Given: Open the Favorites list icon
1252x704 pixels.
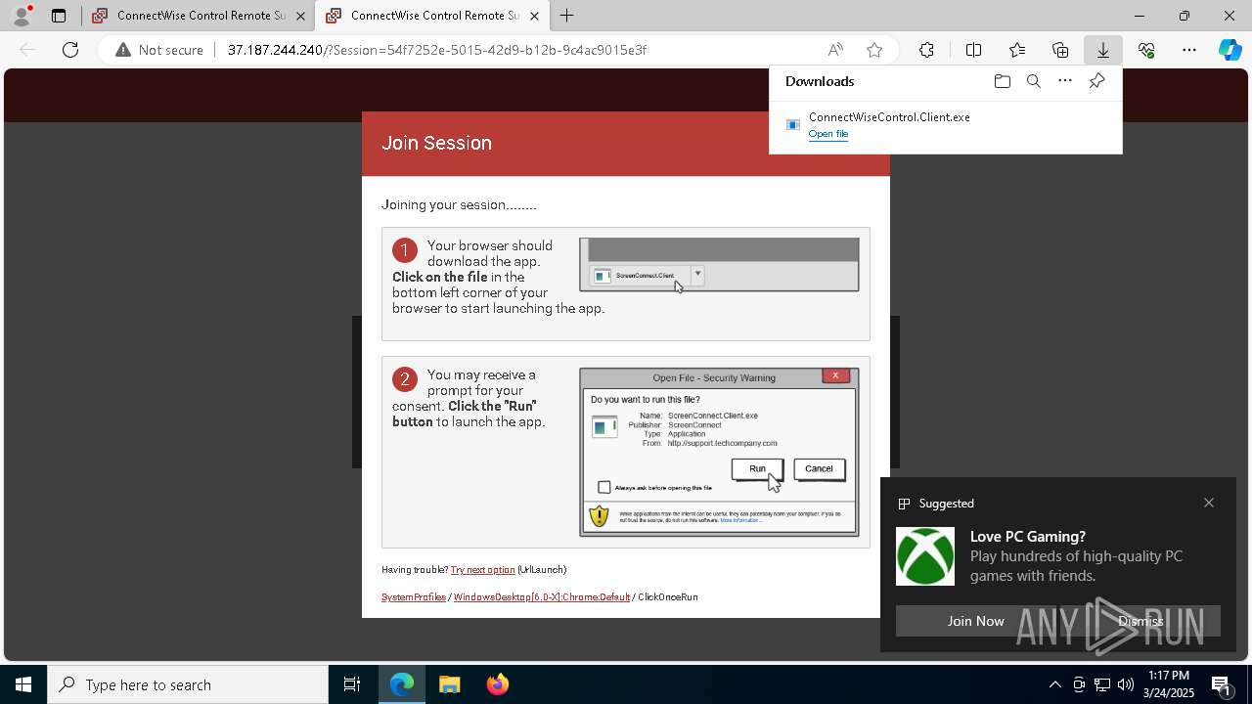Looking at the screenshot, I should pyautogui.click(x=1017, y=50).
